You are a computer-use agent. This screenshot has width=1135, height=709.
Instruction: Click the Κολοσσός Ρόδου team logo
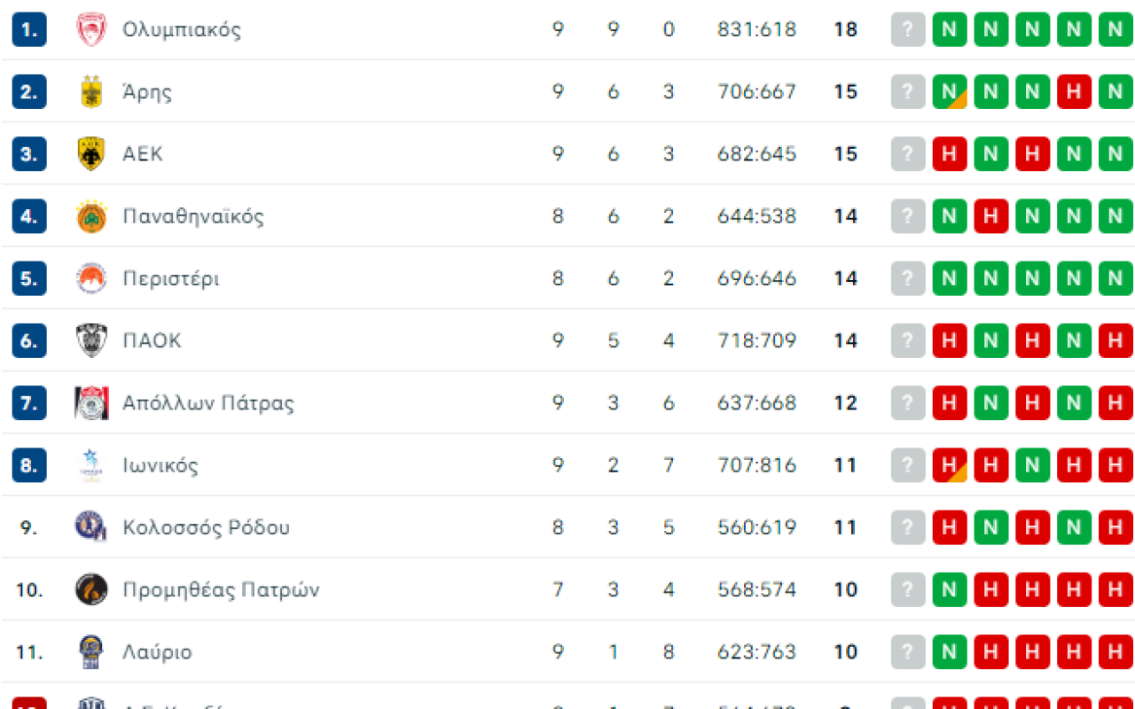(91, 527)
